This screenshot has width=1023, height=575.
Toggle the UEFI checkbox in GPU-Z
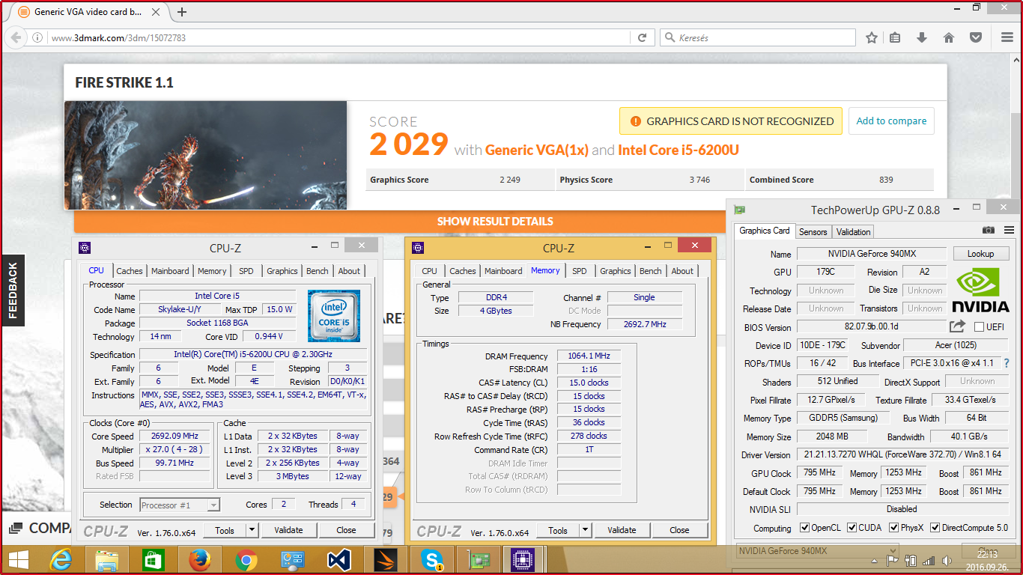click(x=979, y=327)
